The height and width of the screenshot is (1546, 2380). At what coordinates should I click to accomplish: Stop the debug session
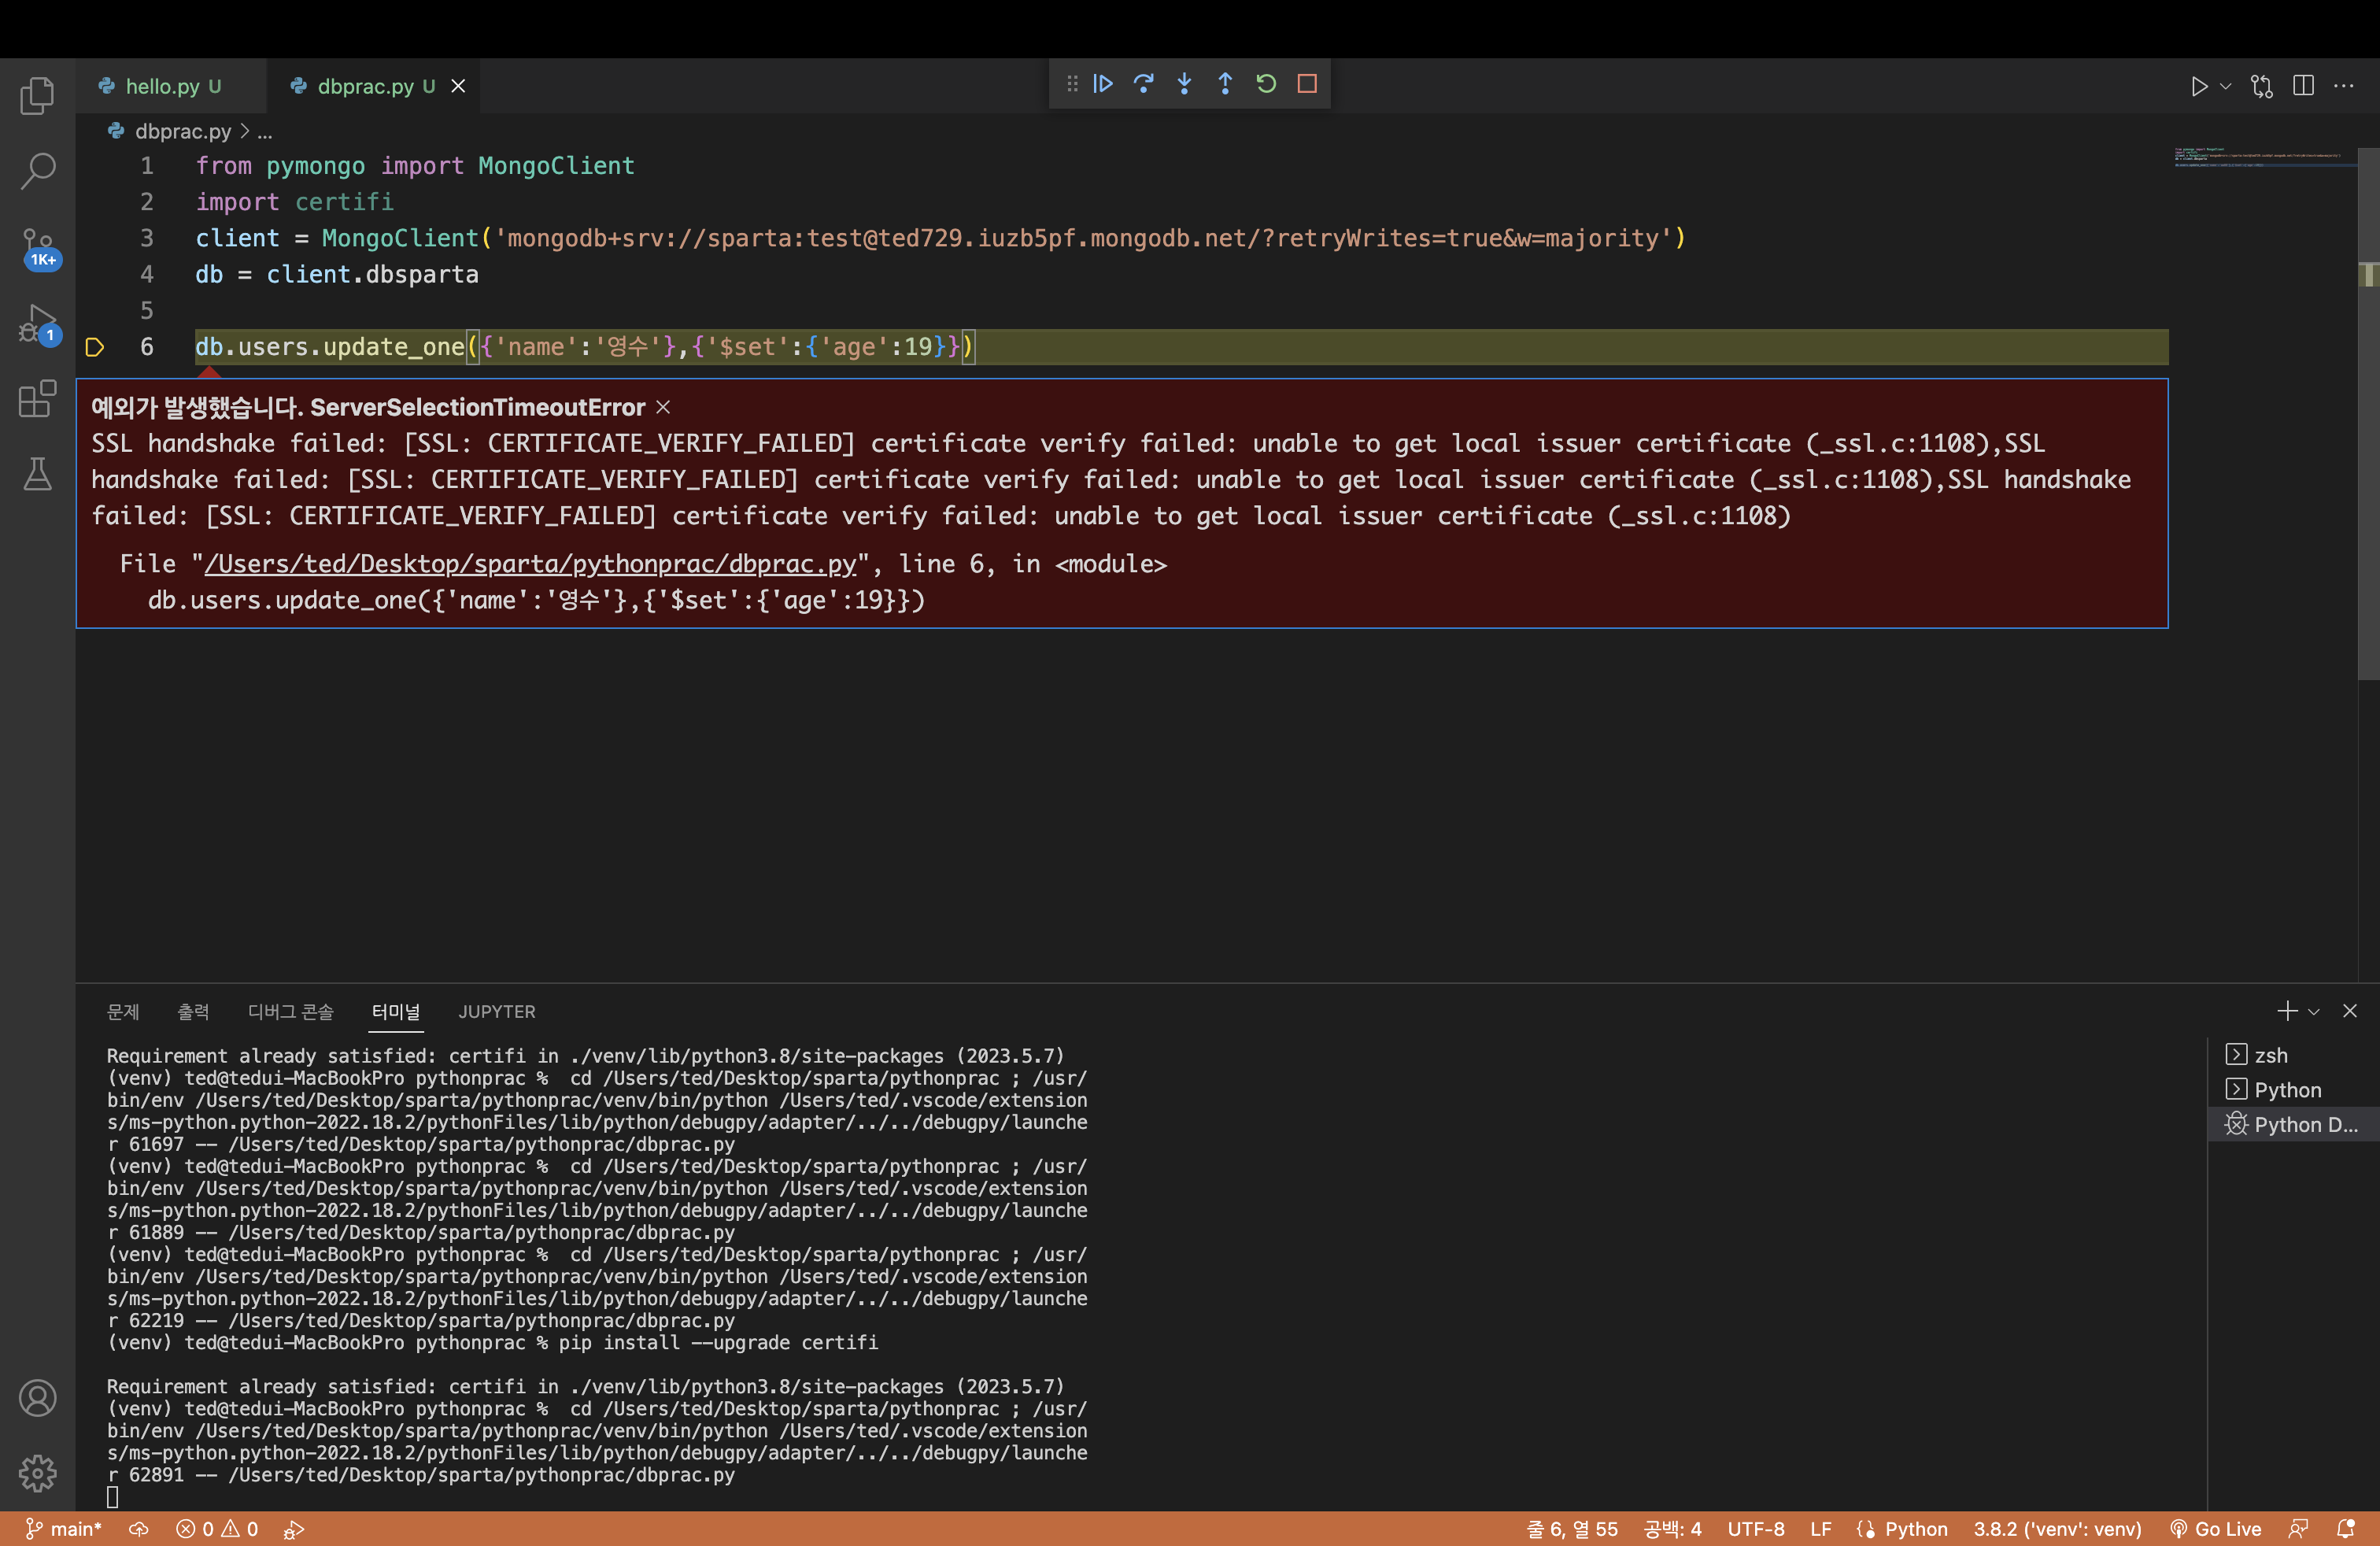(x=1307, y=84)
